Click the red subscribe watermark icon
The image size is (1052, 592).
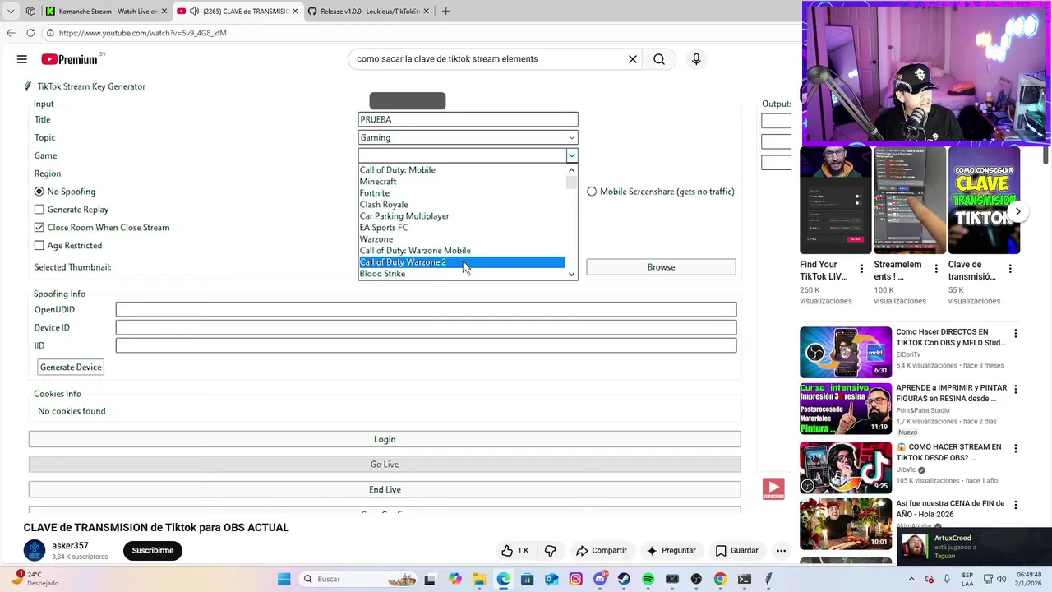pos(773,489)
